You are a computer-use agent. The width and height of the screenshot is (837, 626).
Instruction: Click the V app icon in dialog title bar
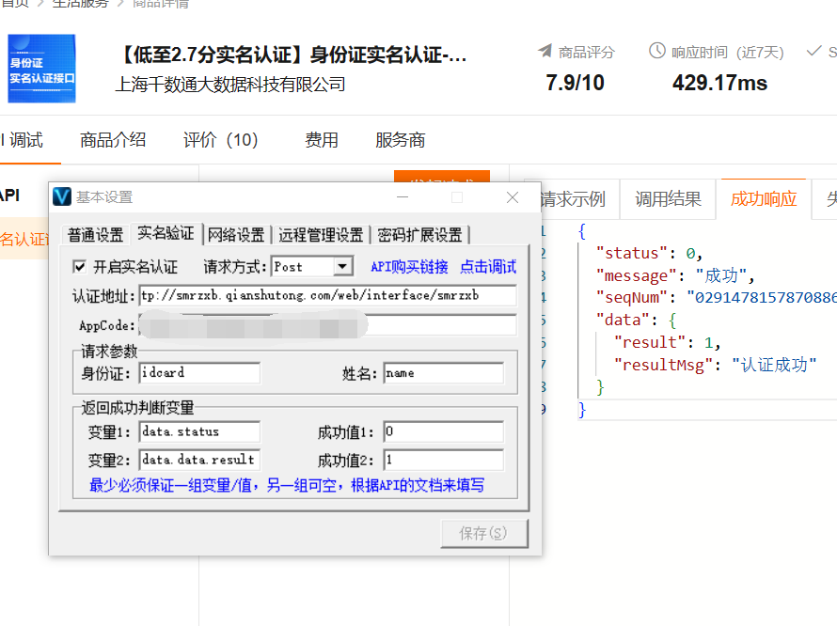pyautogui.click(x=62, y=196)
